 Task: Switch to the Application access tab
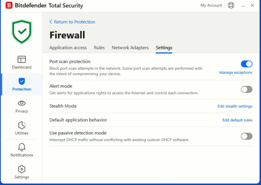click(68, 48)
